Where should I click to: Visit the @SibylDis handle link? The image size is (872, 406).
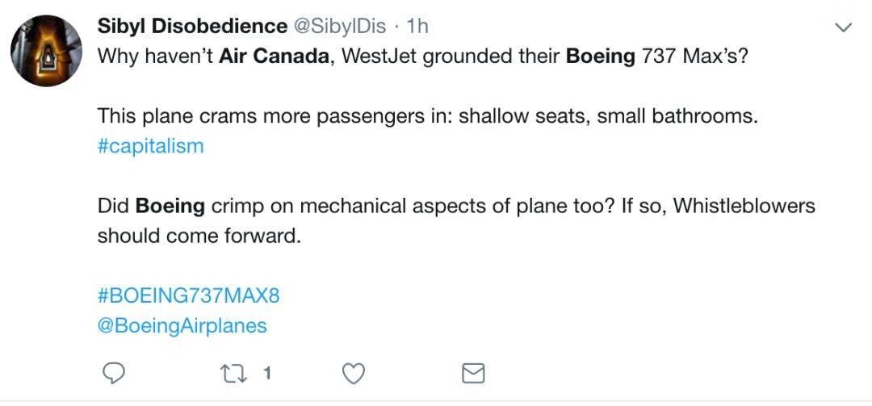point(337,27)
